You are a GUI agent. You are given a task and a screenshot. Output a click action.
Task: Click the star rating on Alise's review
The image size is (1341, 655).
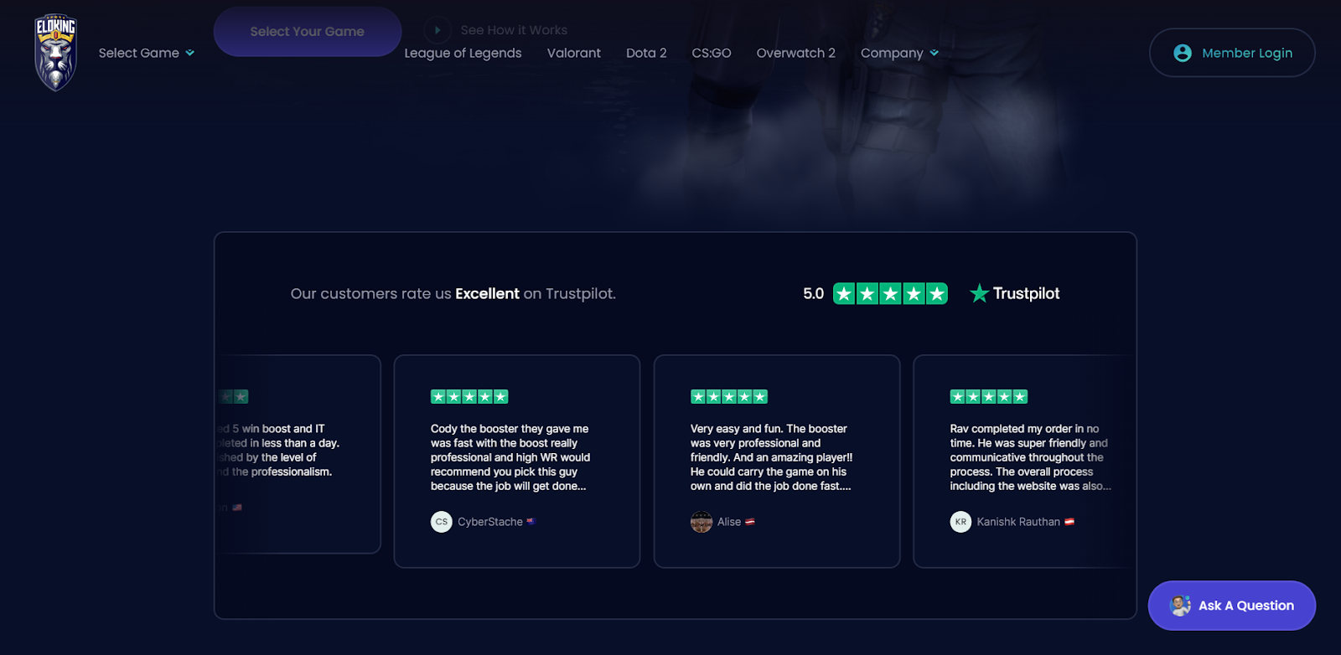(x=729, y=397)
